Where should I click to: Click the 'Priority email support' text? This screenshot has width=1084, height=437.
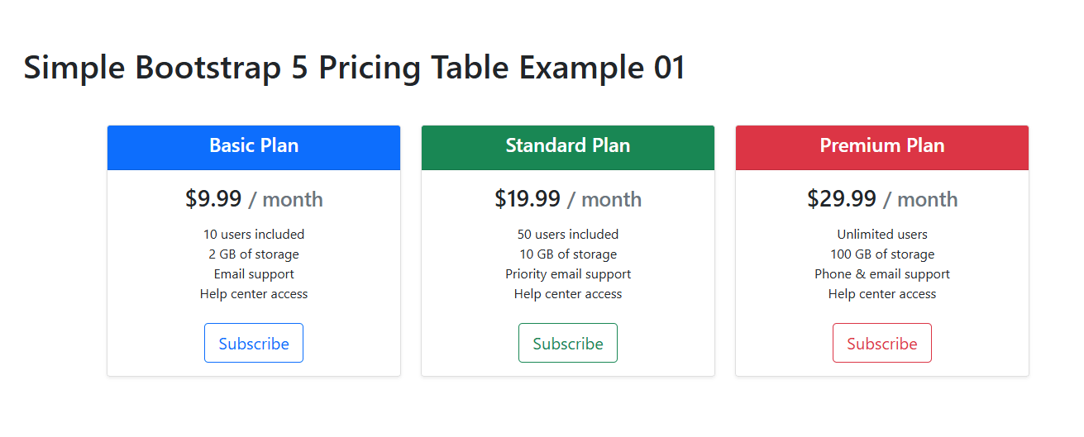[568, 274]
